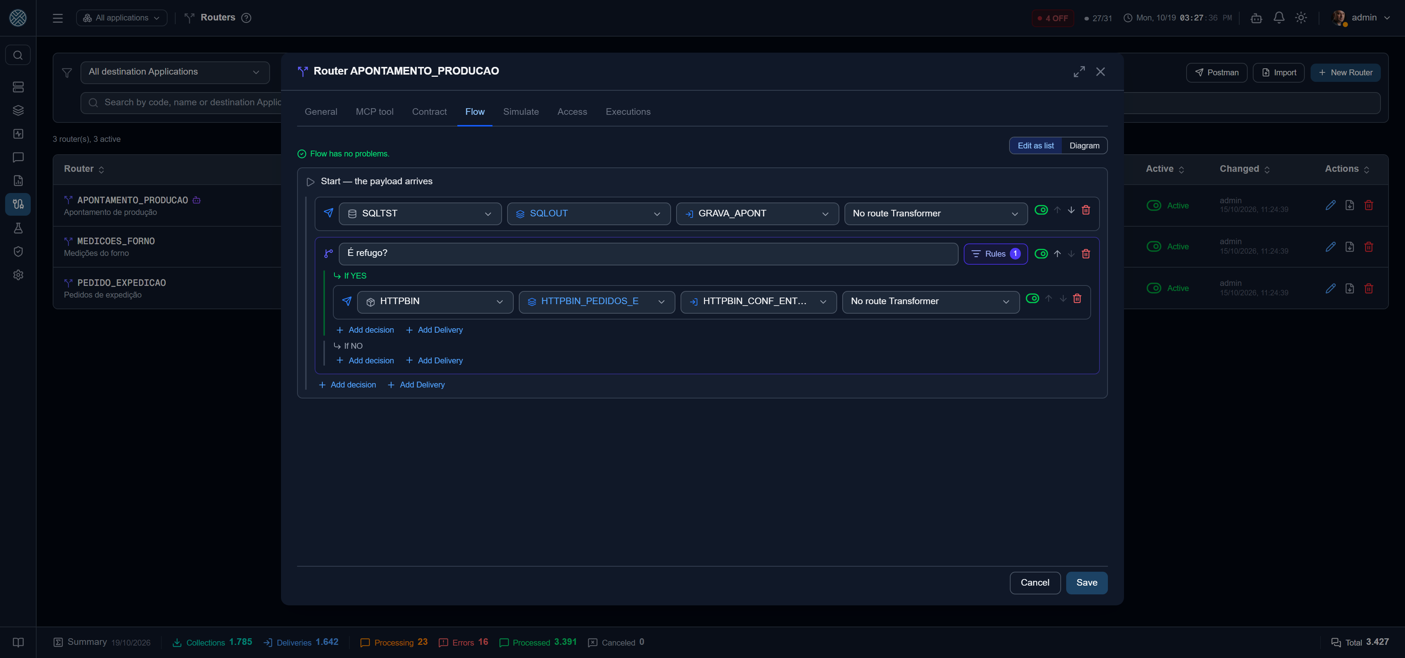1405x658 pixels.
Task: Switch to Diagram view
Action: [1084, 145]
